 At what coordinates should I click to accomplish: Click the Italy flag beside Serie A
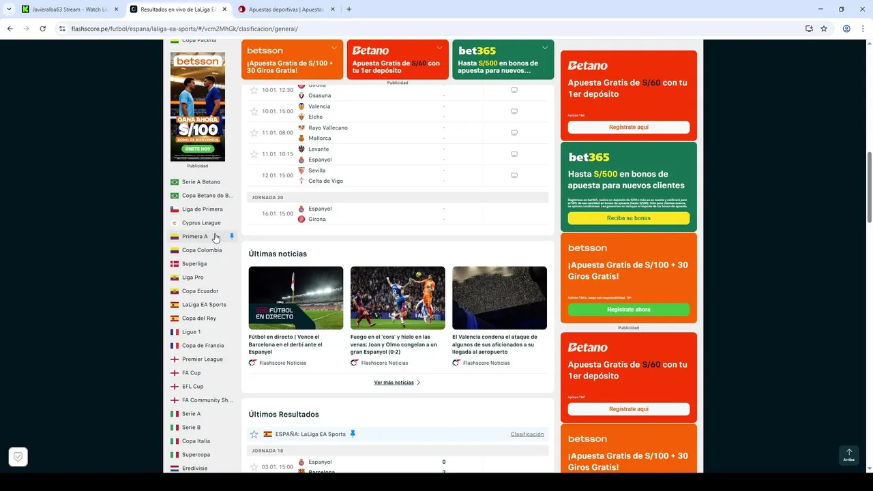click(175, 414)
